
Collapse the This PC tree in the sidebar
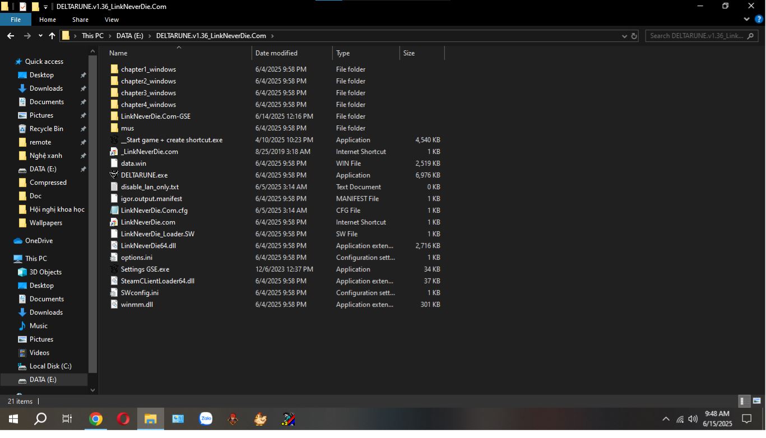(12, 258)
